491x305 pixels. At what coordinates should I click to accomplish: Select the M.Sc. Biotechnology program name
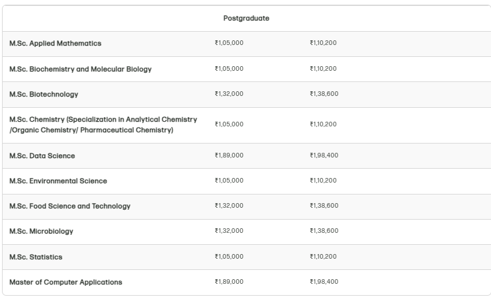(44, 94)
